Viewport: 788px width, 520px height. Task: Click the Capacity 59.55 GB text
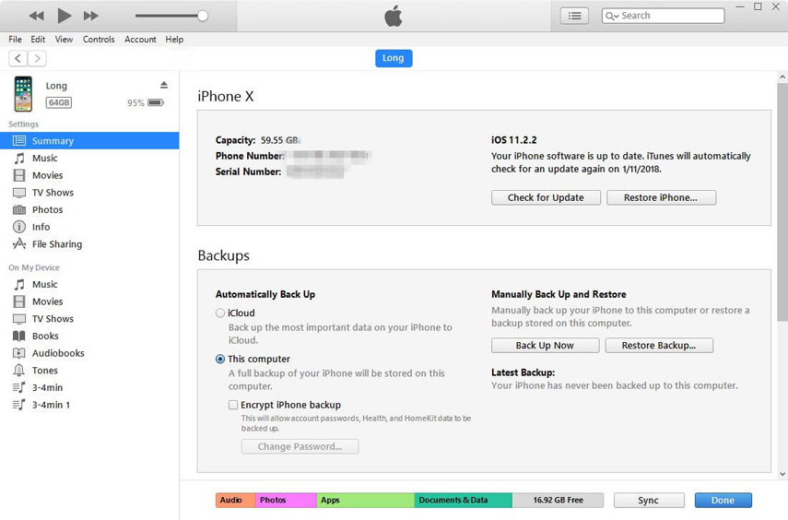pos(257,140)
